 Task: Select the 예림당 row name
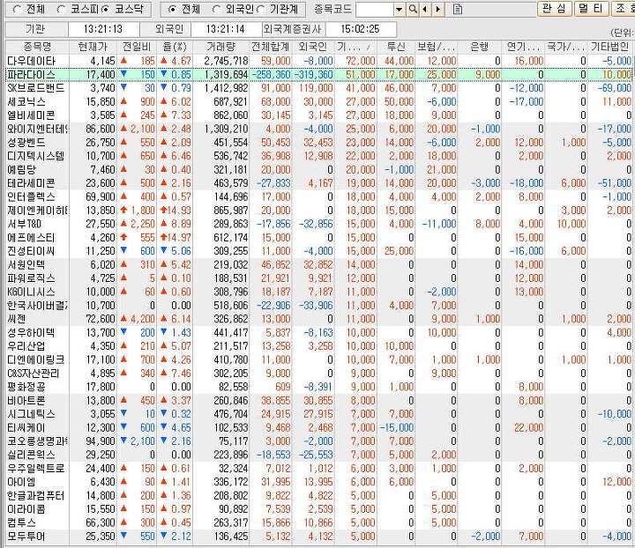pyautogui.click(x=22, y=169)
